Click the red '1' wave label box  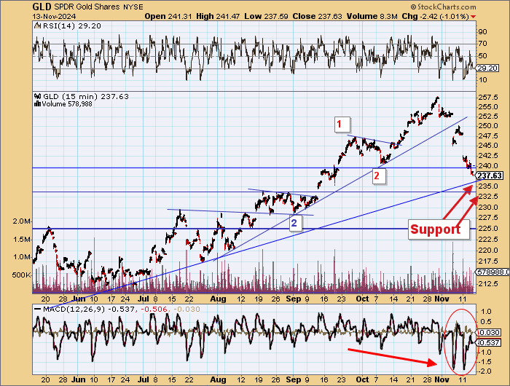pyautogui.click(x=342, y=125)
